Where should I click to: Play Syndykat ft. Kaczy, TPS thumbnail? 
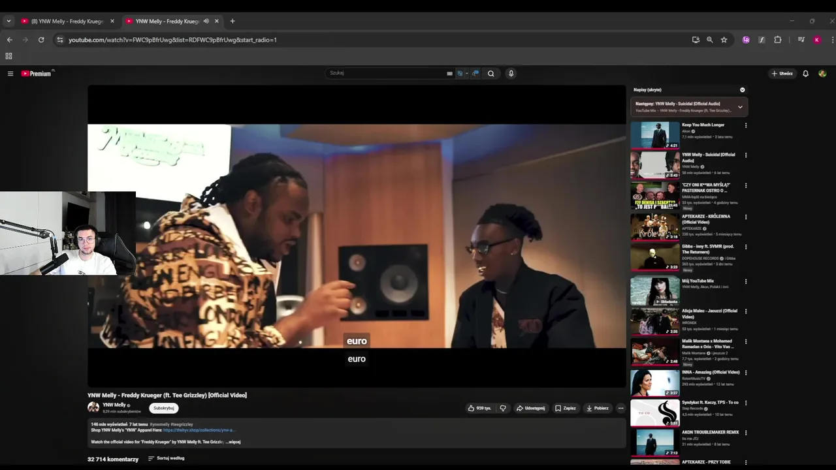[x=655, y=413]
